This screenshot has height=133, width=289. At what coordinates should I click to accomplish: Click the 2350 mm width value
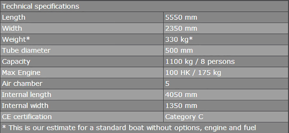click(x=181, y=28)
